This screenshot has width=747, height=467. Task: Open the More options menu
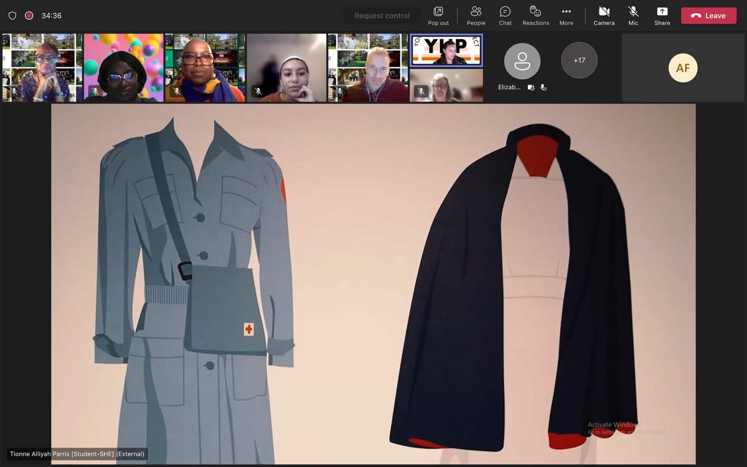click(x=566, y=16)
